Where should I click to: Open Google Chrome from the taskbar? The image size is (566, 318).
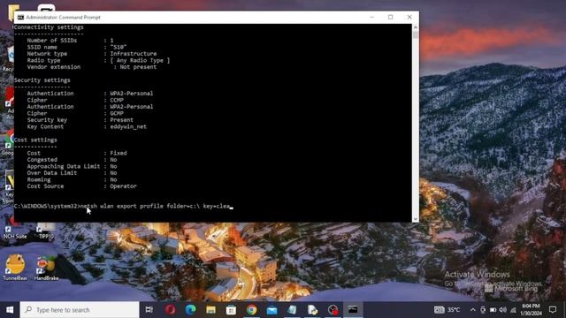251,310
